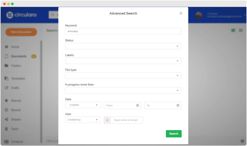Screen dimensions: 247x146
Task: Open the Created date type dropdown
Action: coord(83,105)
